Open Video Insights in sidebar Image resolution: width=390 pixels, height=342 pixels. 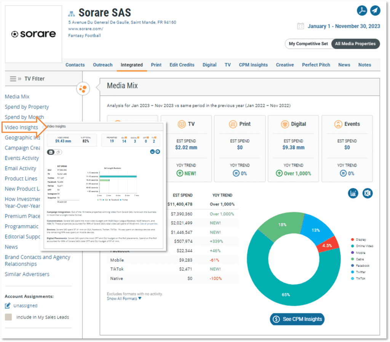pos(21,127)
